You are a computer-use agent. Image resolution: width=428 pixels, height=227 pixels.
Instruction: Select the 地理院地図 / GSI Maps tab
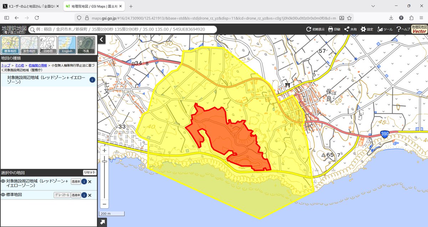pyautogui.click(x=93, y=6)
